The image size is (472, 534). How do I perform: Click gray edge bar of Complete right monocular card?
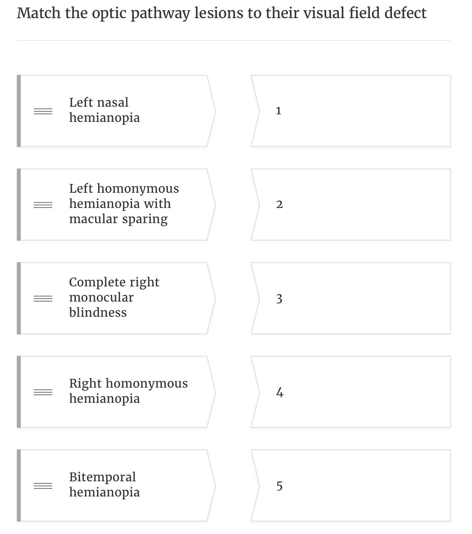pos(19,298)
